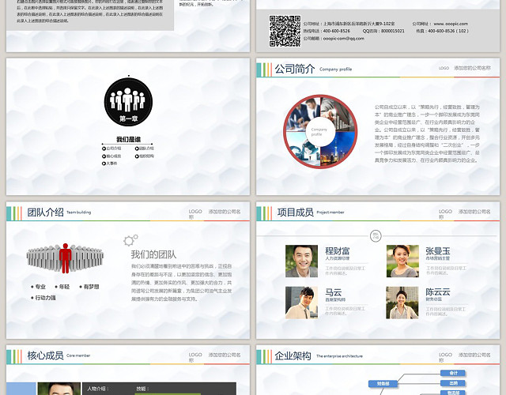Viewport: 506px width, 395px height.
Task: Click the colored stripe bars beside 项目成员 title
Action: tap(264, 213)
